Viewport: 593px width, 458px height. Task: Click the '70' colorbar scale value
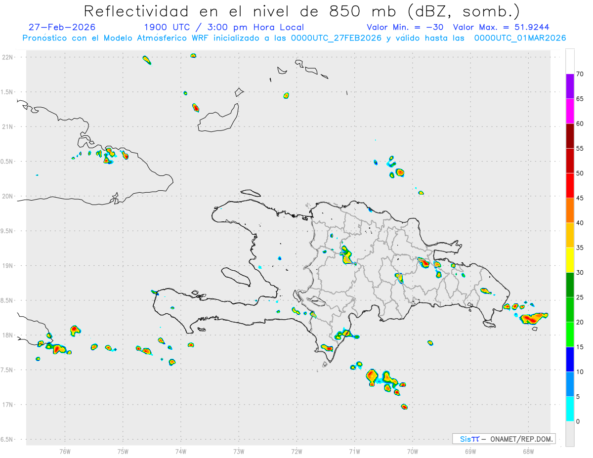[580, 74]
